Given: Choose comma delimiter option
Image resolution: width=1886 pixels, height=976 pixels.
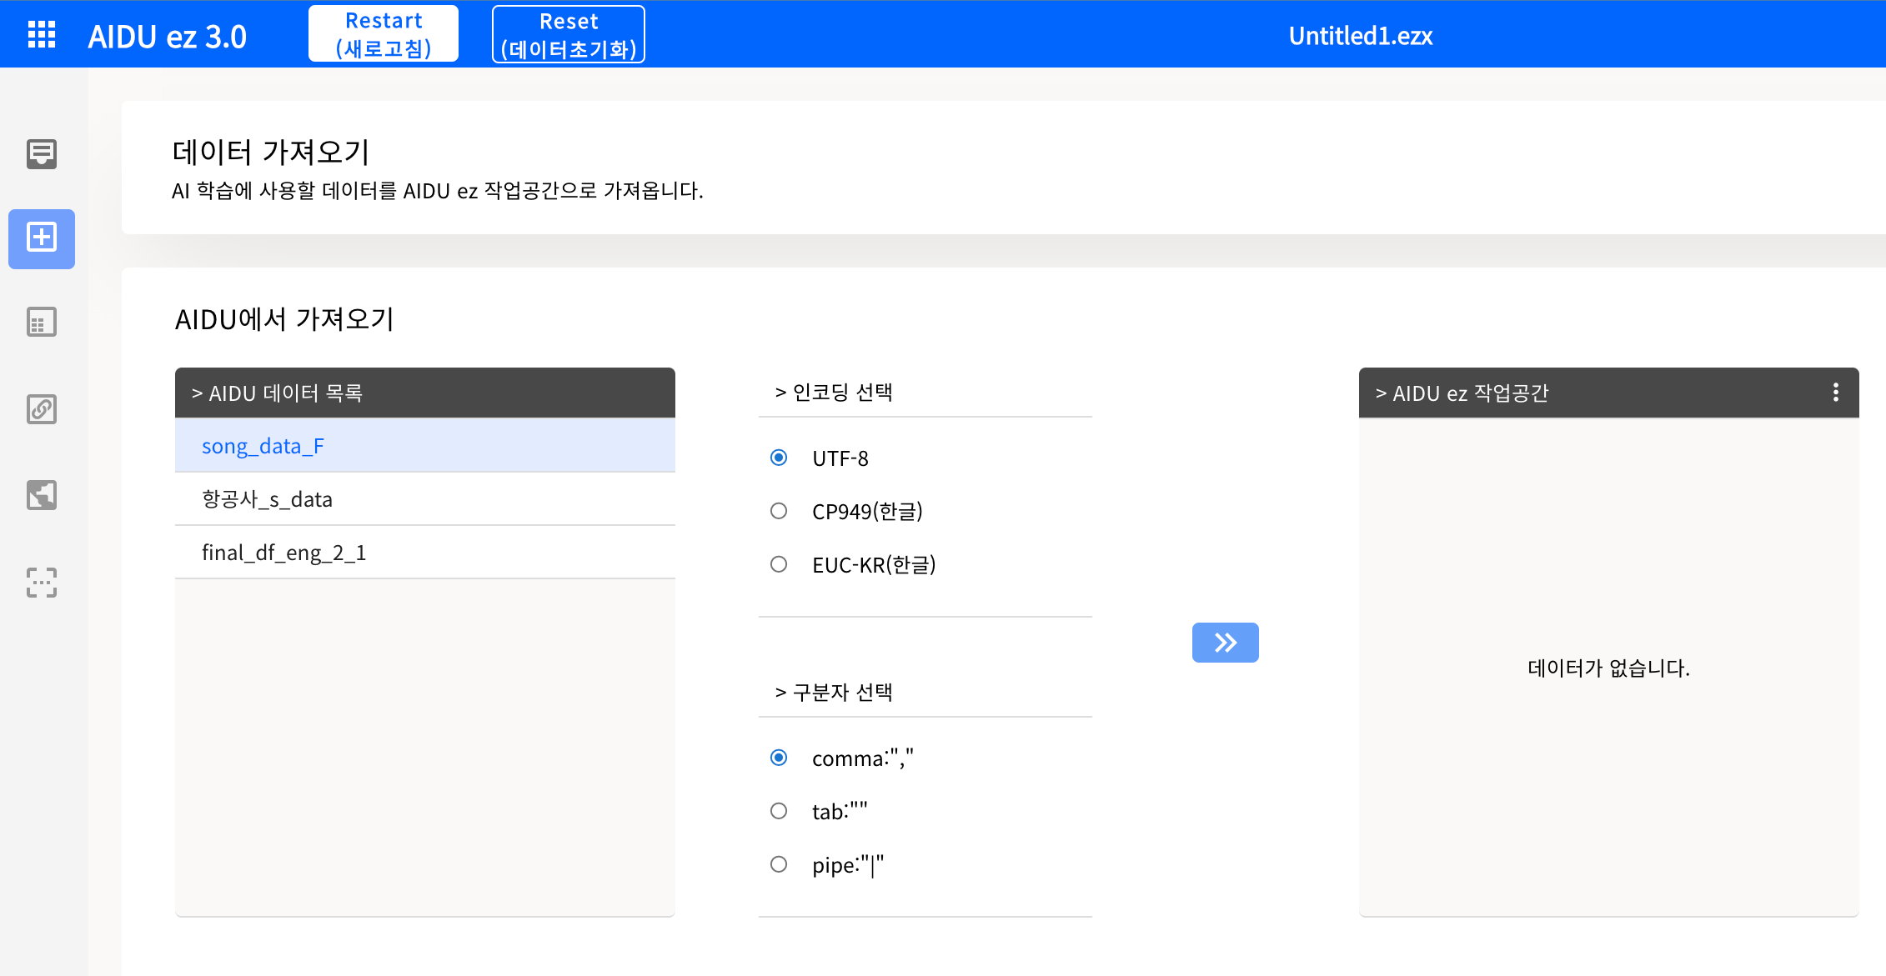Looking at the screenshot, I should tap(779, 758).
